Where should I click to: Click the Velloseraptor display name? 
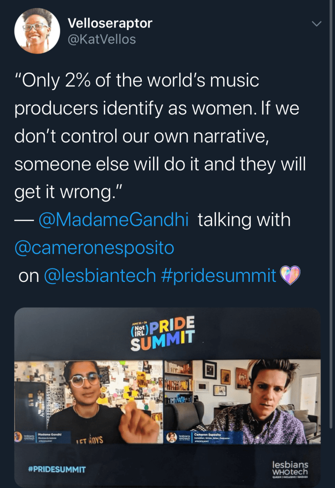tap(110, 23)
